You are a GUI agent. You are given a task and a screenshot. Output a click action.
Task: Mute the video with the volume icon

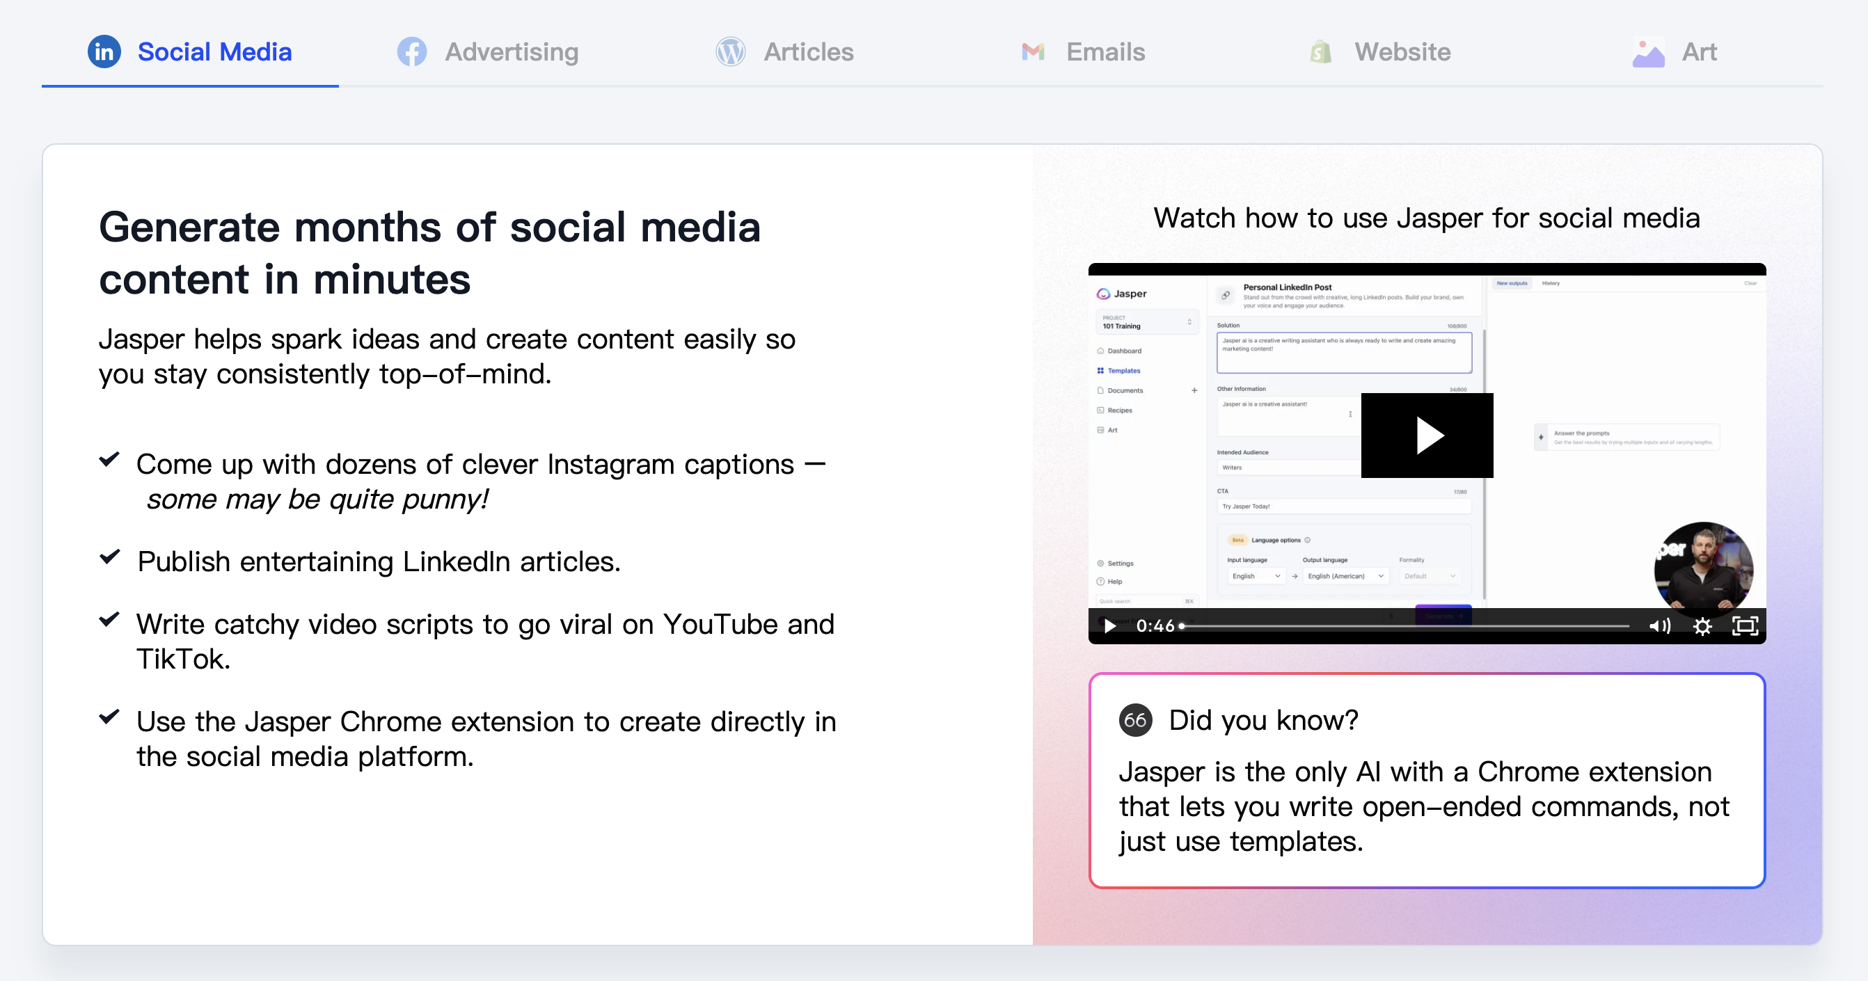(x=1659, y=625)
